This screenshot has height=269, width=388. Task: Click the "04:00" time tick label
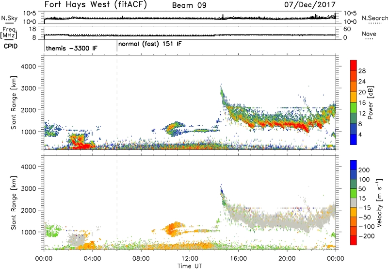[x=93, y=259]
